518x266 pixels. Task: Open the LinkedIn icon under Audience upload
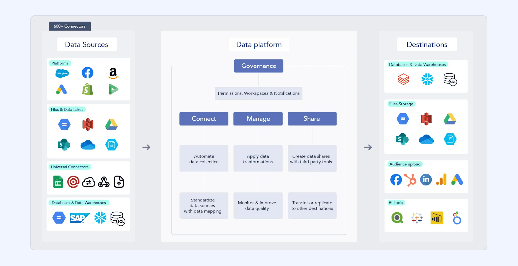click(x=426, y=180)
